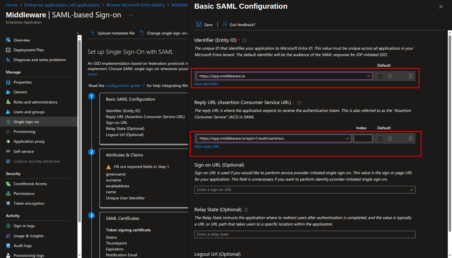
Task: Collapse the left navigation pane
Action: pos(78,33)
